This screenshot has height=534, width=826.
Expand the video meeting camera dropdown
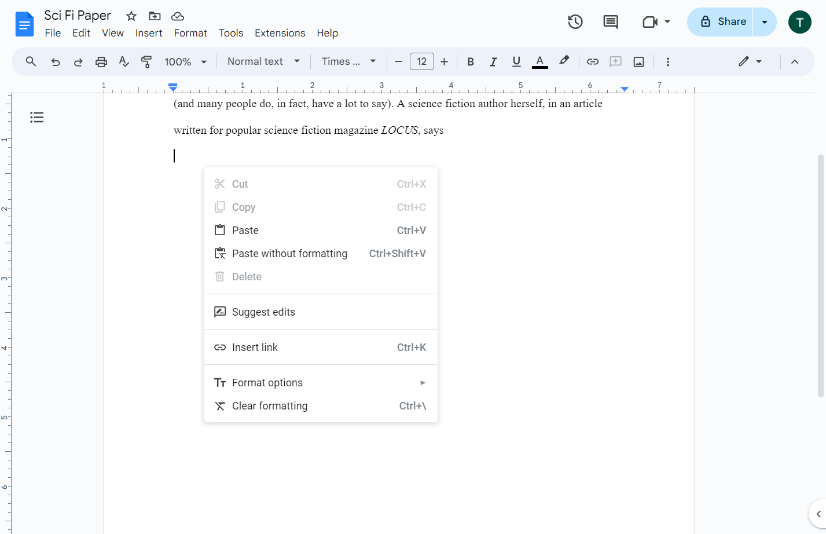(667, 22)
